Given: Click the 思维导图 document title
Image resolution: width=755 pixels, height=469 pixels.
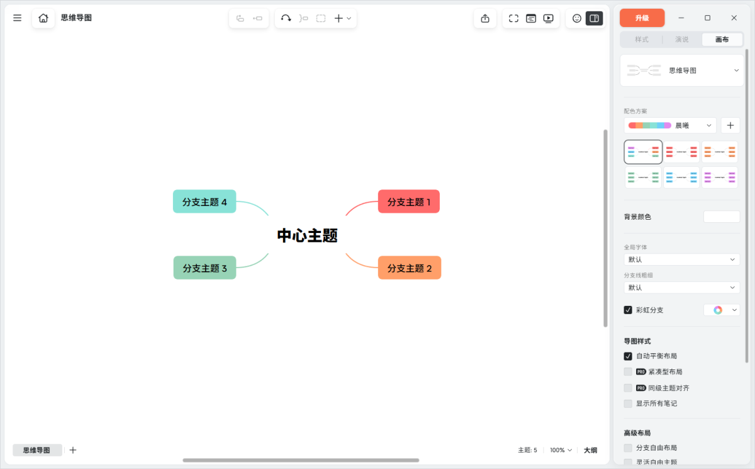Looking at the screenshot, I should tap(76, 18).
